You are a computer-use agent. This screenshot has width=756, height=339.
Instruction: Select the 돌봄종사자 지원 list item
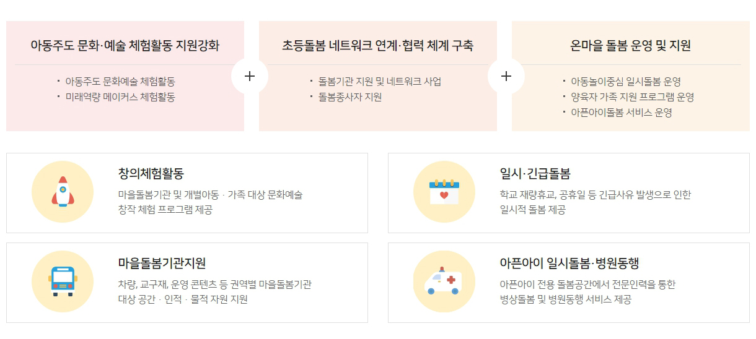click(350, 97)
